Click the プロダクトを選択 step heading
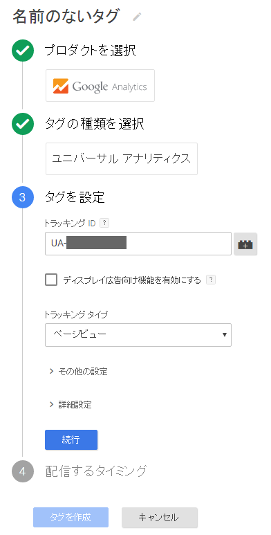 (91, 51)
